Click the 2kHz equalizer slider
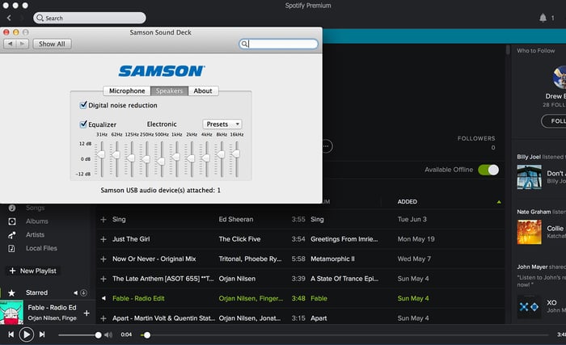566x345 pixels. pos(192,158)
